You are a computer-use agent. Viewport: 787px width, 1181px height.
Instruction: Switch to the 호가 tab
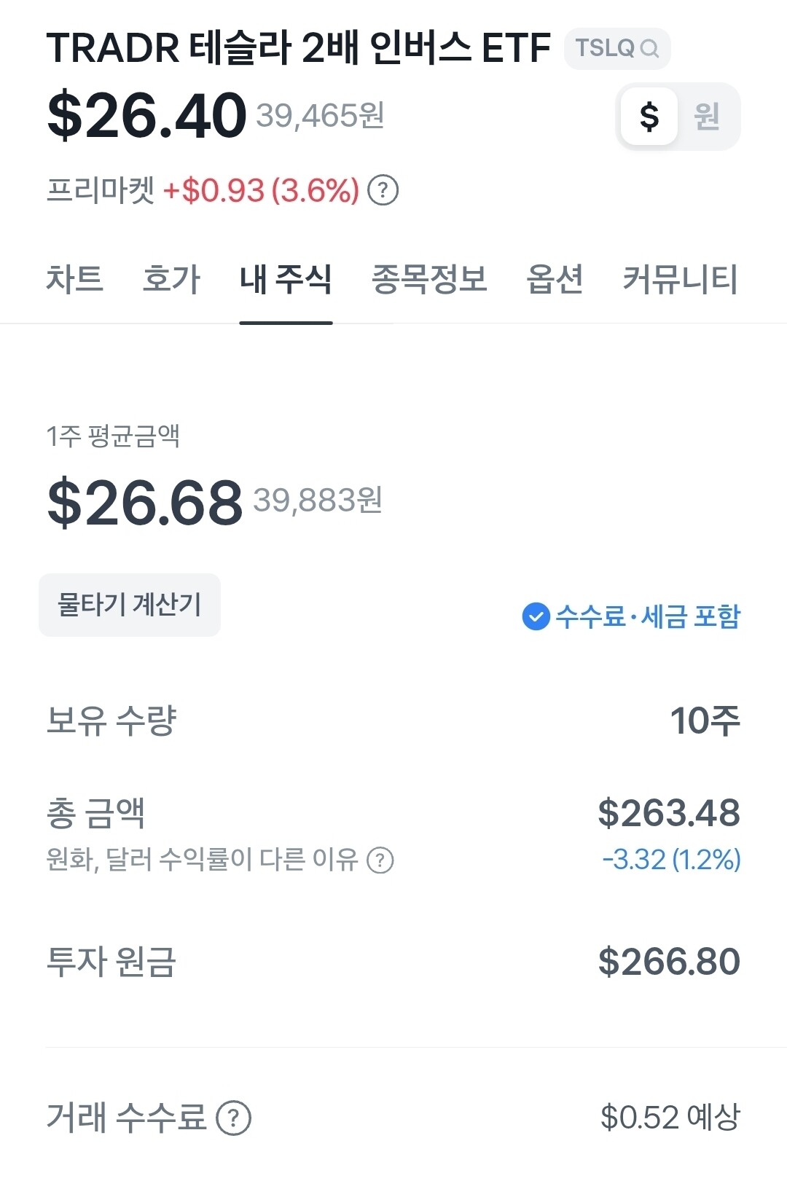click(x=171, y=279)
